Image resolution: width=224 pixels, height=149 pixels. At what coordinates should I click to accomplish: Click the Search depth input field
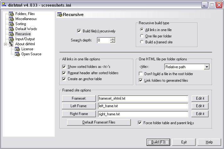[104, 40]
